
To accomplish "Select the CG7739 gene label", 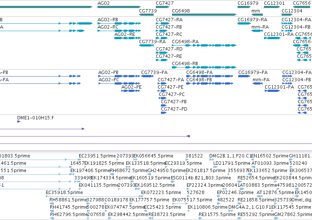I will pyautogui.click(x=148, y=11).
